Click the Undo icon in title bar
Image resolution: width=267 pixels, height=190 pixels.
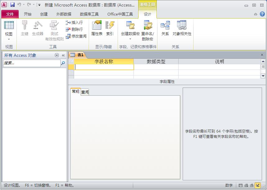(19, 5)
